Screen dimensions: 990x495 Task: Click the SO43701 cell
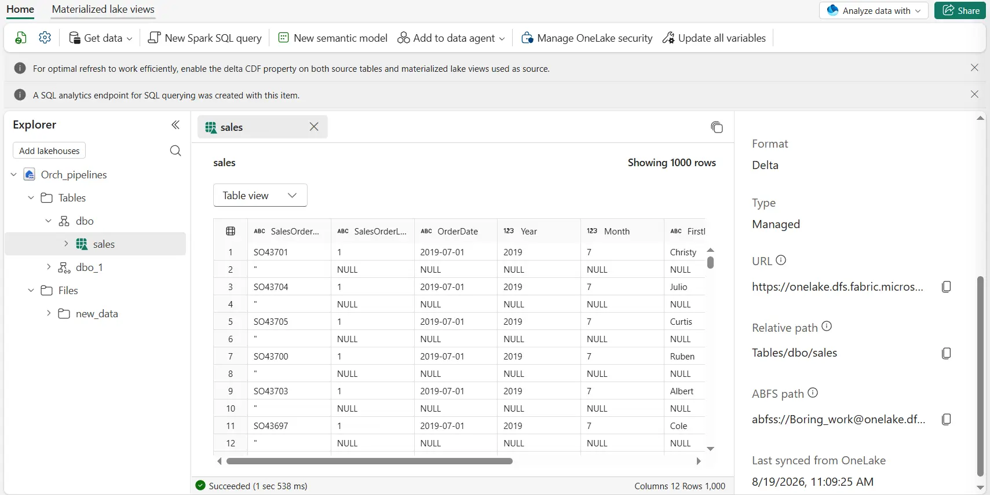pyautogui.click(x=289, y=252)
